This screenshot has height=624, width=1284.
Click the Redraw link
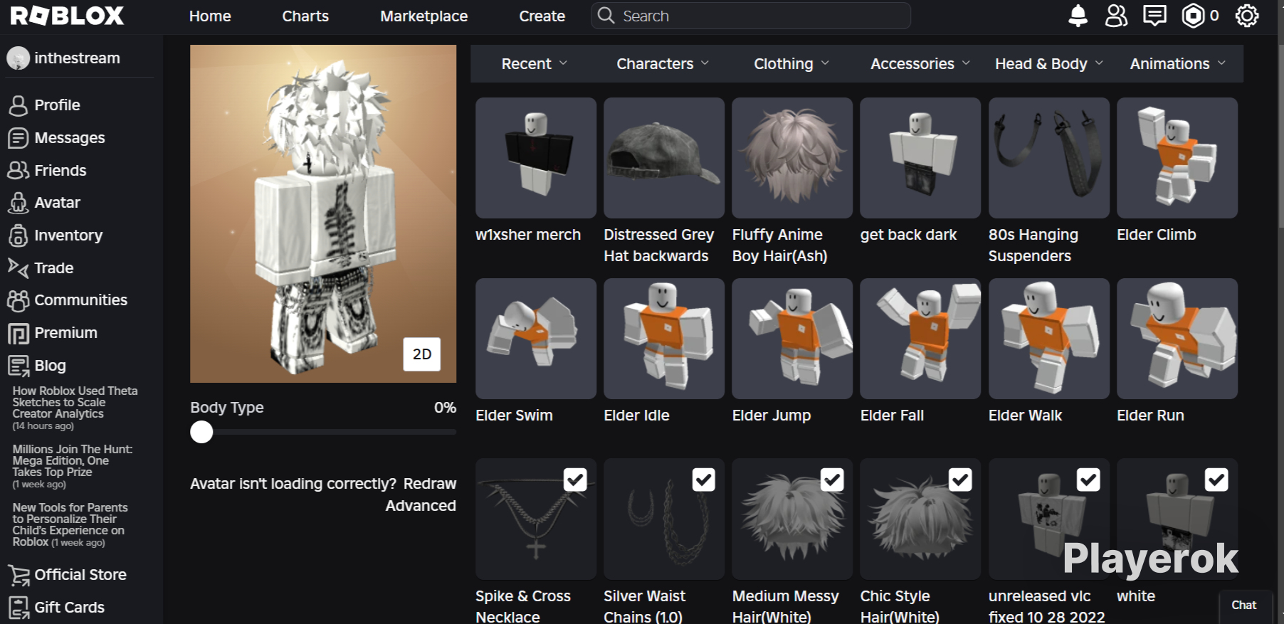click(x=430, y=484)
